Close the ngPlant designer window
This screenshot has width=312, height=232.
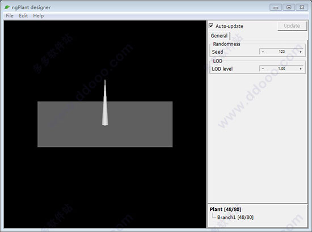302,7
